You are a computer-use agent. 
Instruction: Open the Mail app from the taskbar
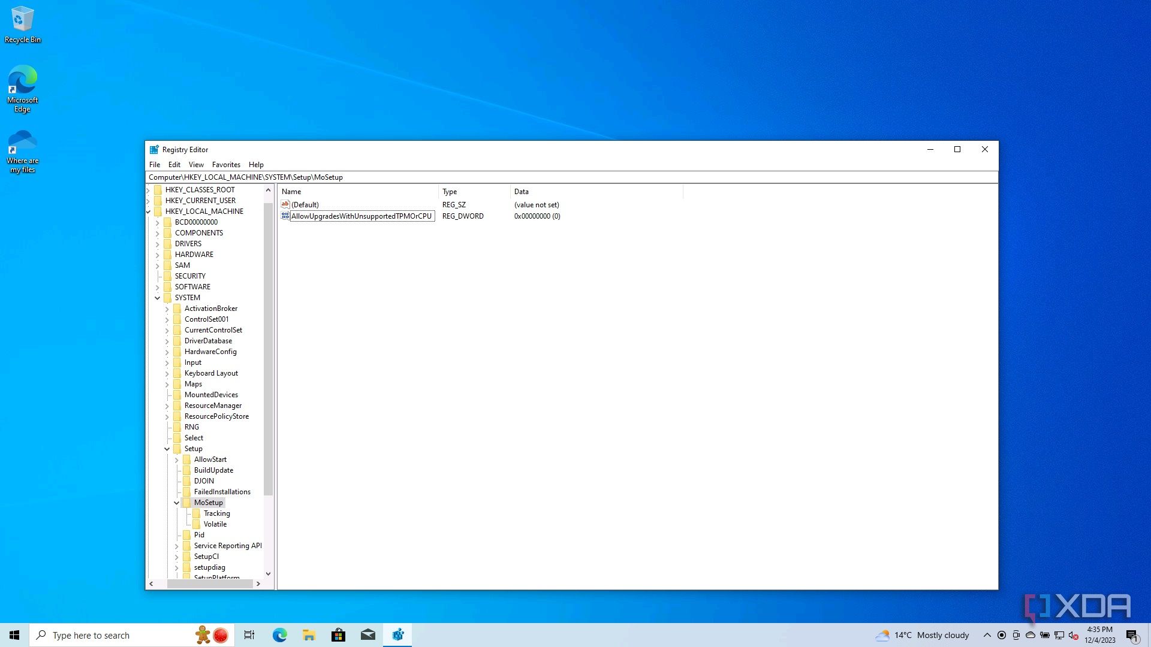tap(368, 635)
